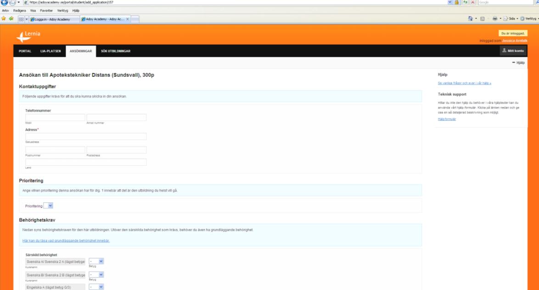Click the mobile phone number field
This screenshot has height=290, width=539.
pos(55,117)
